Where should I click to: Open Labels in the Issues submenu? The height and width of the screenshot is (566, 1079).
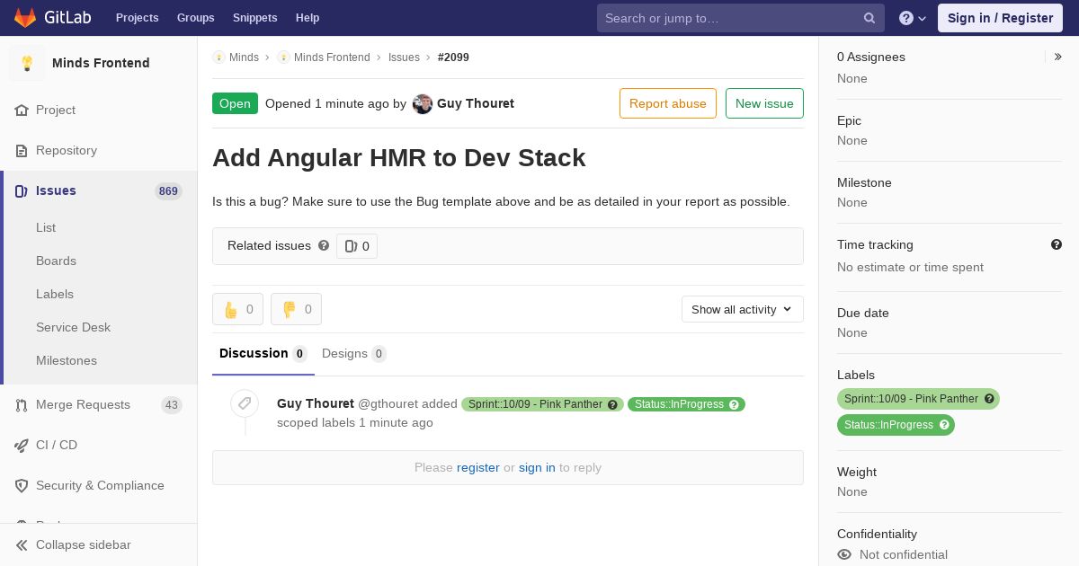(55, 294)
